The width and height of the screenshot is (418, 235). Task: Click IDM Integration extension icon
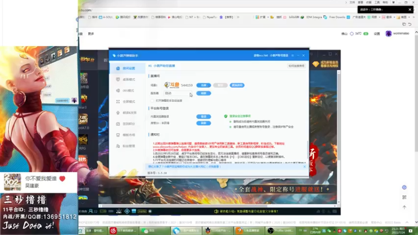point(311,17)
